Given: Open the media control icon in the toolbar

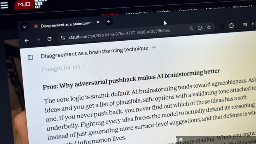Looking at the screenshot, I should point(245,24).
